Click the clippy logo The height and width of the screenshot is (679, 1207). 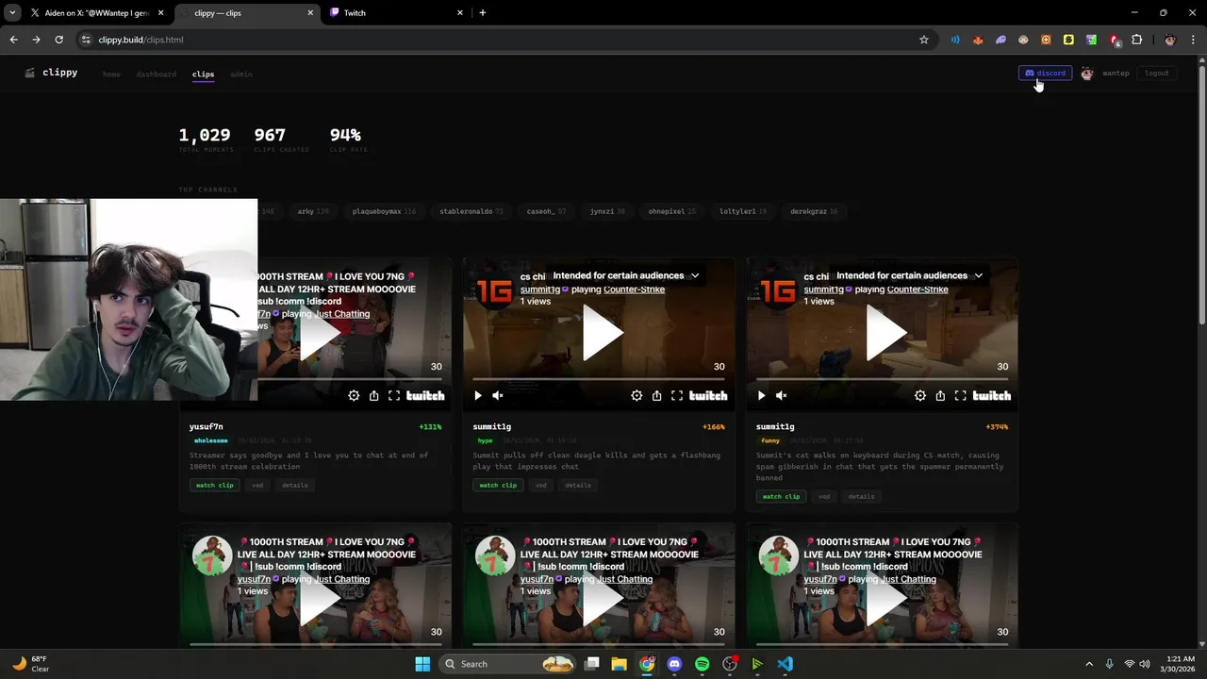(52, 73)
